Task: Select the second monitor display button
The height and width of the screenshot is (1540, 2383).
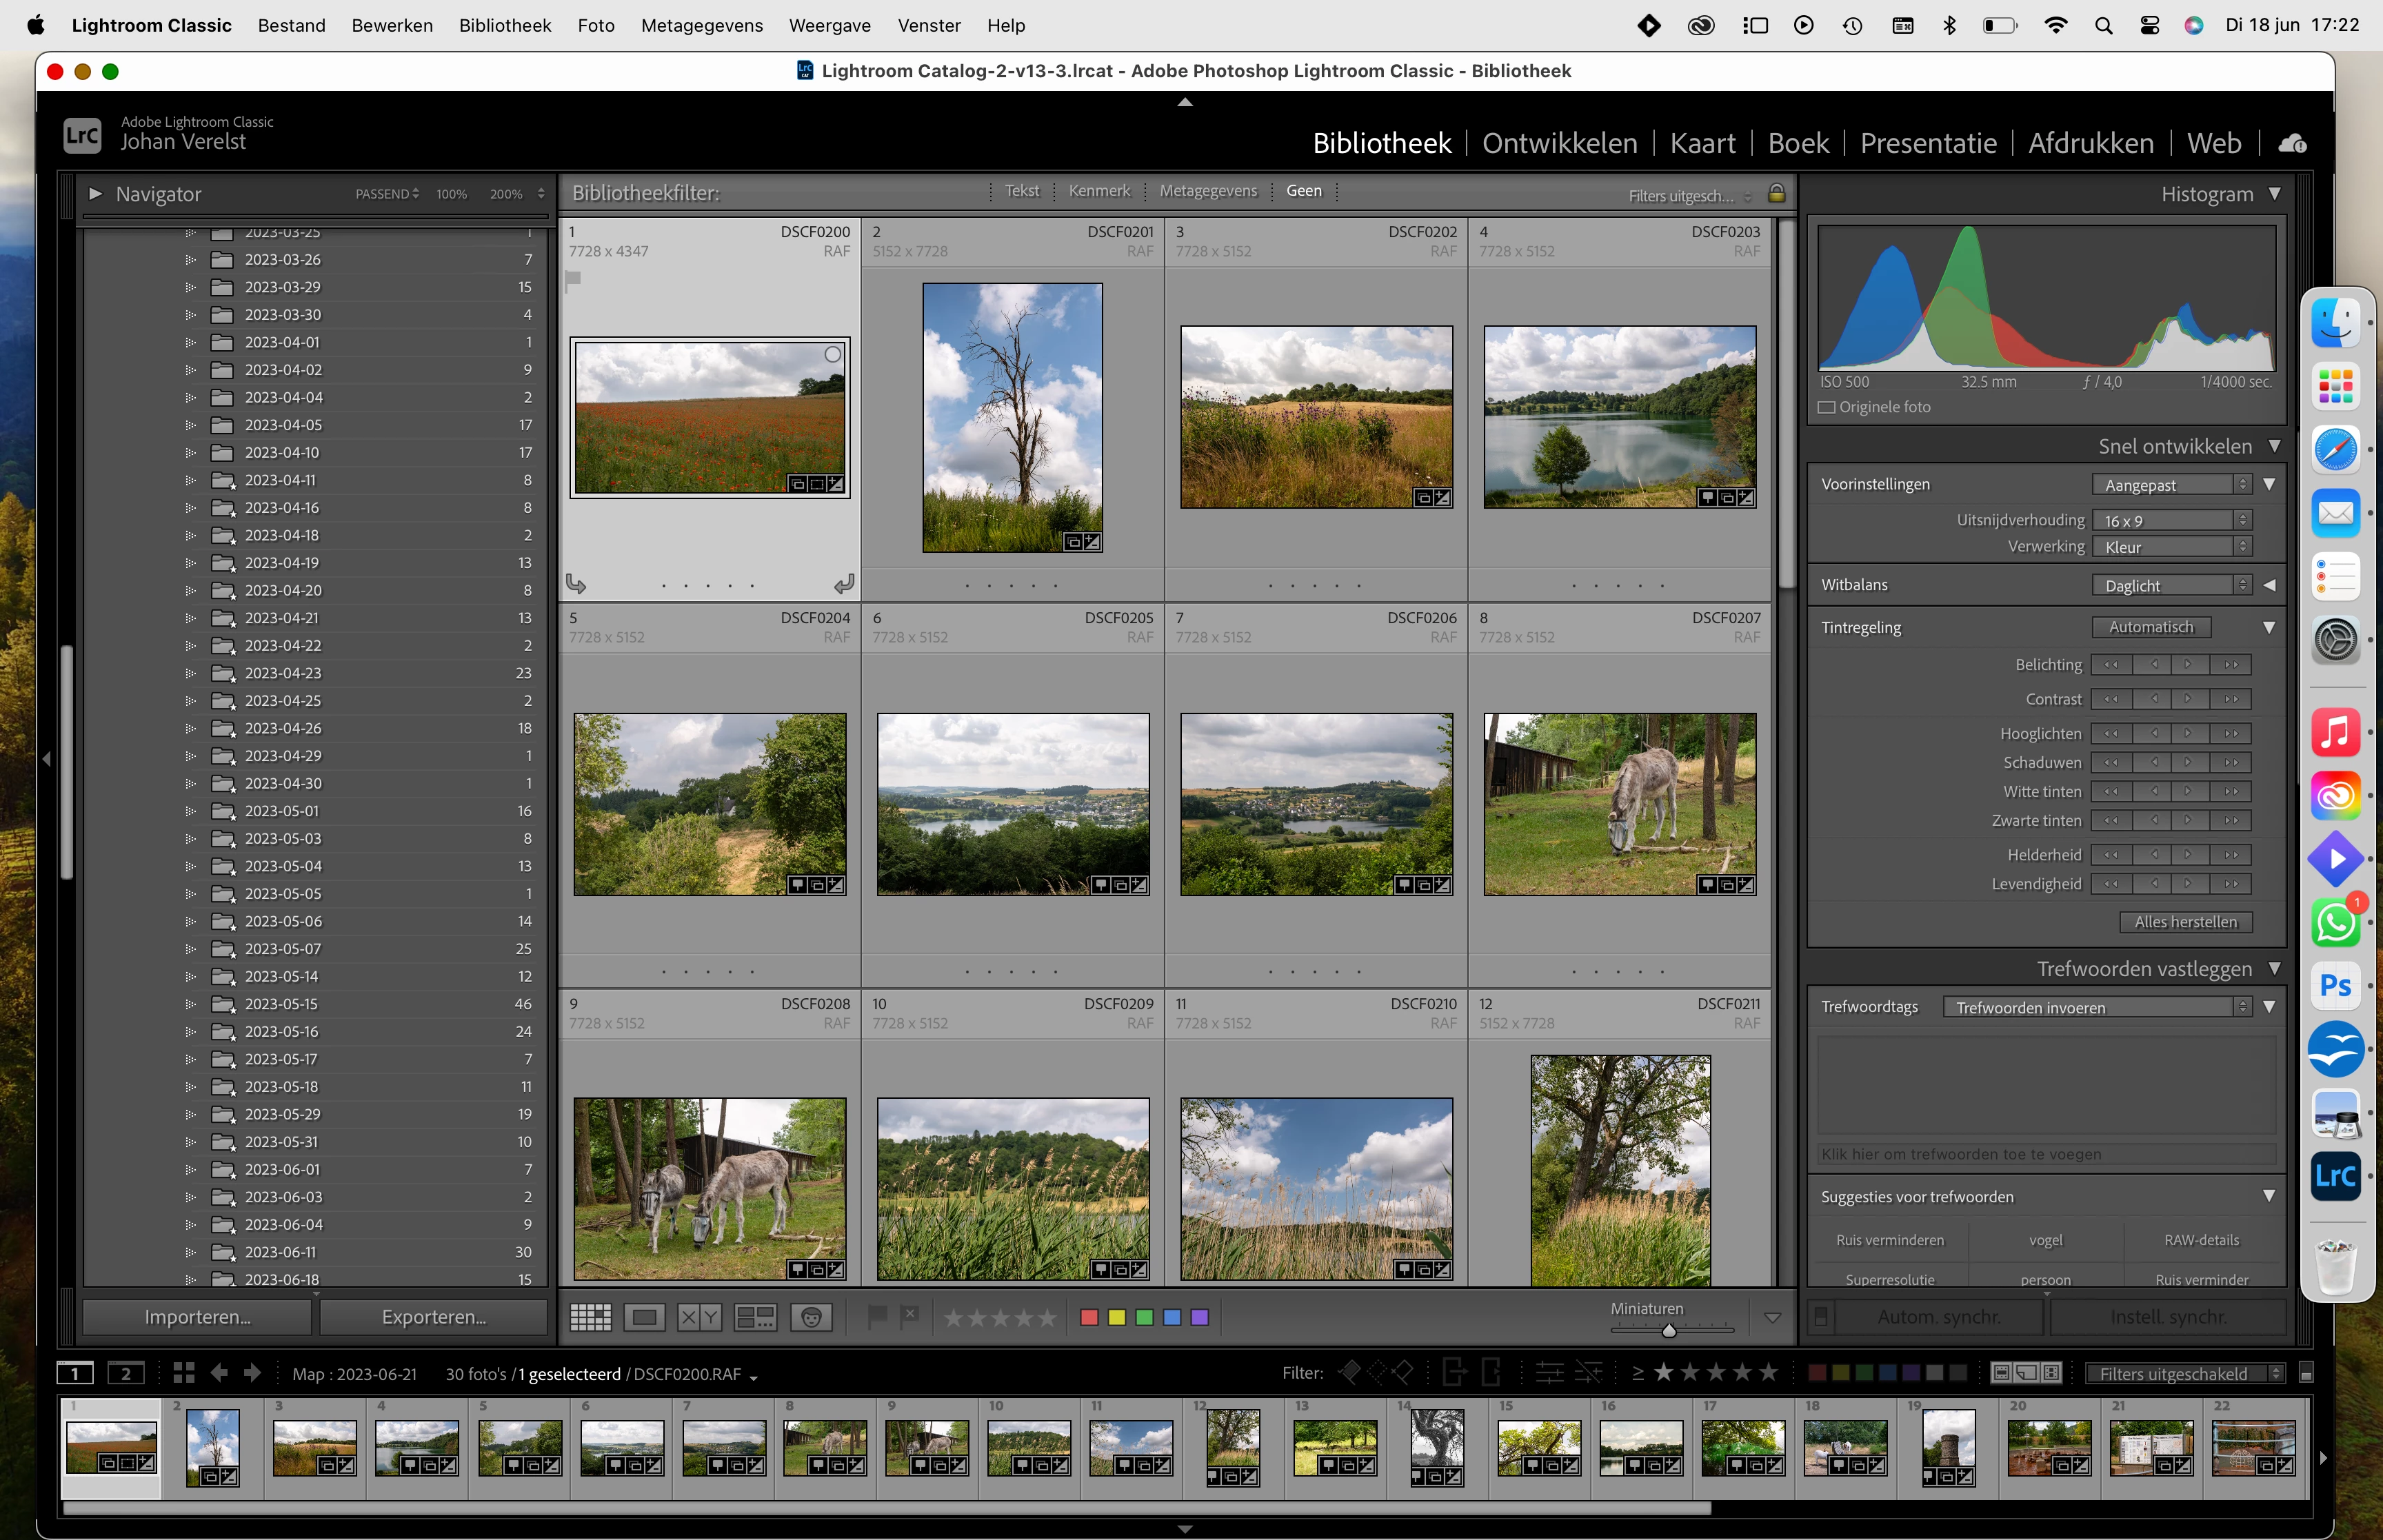Action: click(126, 1373)
